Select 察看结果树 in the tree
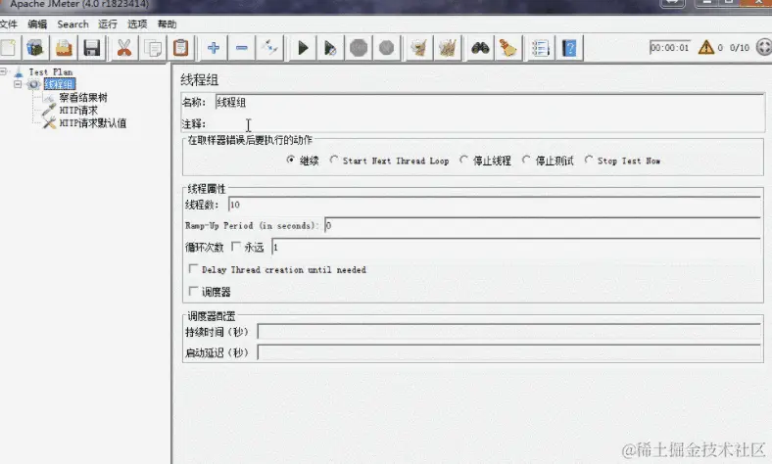The image size is (772, 464). click(82, 98)
